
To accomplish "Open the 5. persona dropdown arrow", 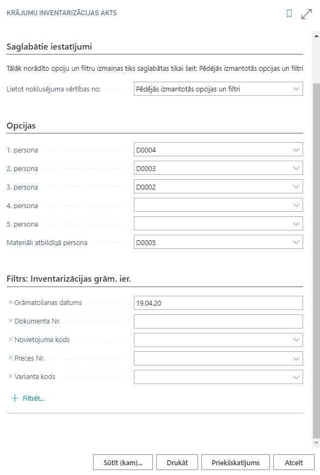I will (296, 223).
